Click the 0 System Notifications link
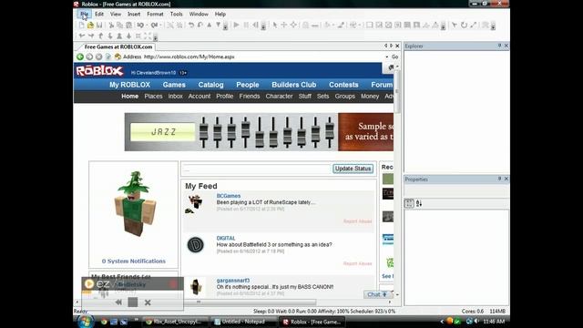Screen dimensions: 583x328 (x=134, y=261)
